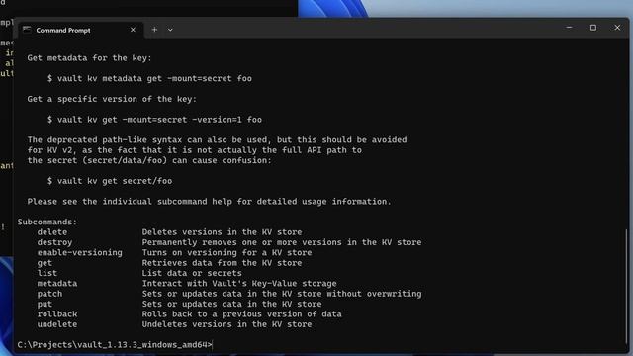Click 'Turns on versioning for a KV store'
The width and height of the screenshot is (633, 356).
226,253
